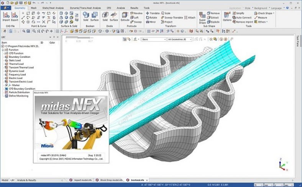Viewport: 302px width, 187px height.
Task: Open the Options tool
Action: click(227, 17)
